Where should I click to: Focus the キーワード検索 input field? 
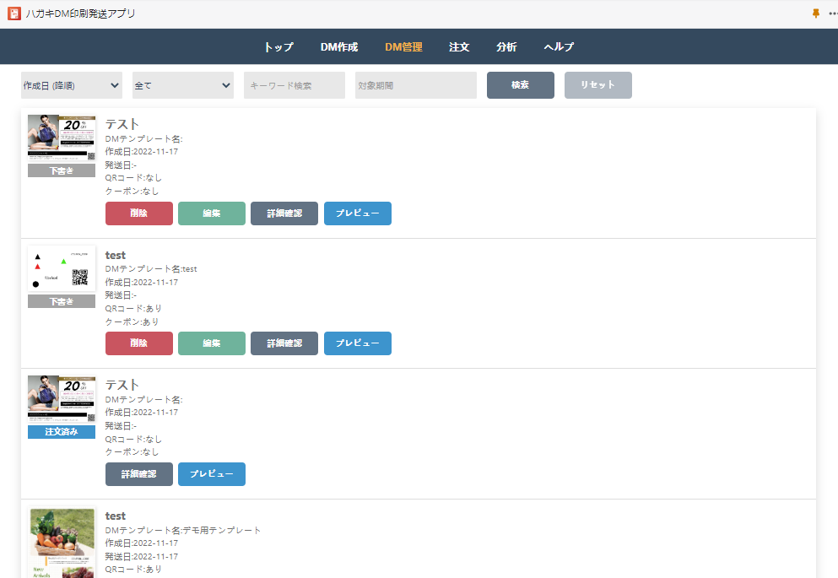295,85
